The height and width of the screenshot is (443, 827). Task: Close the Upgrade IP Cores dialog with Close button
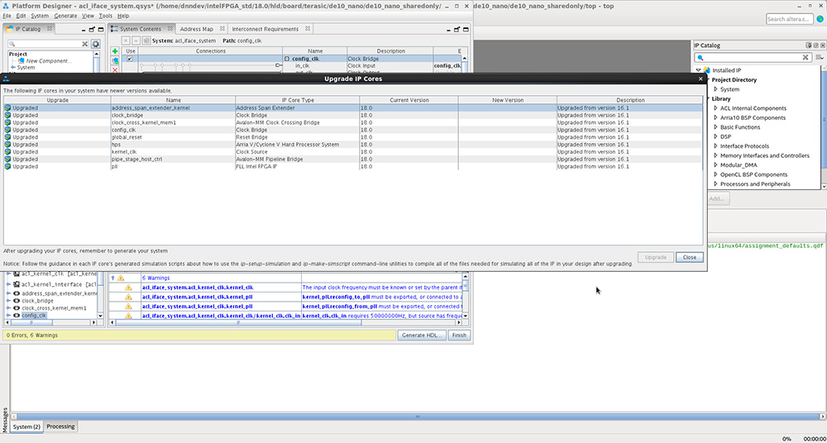(690, 257)
